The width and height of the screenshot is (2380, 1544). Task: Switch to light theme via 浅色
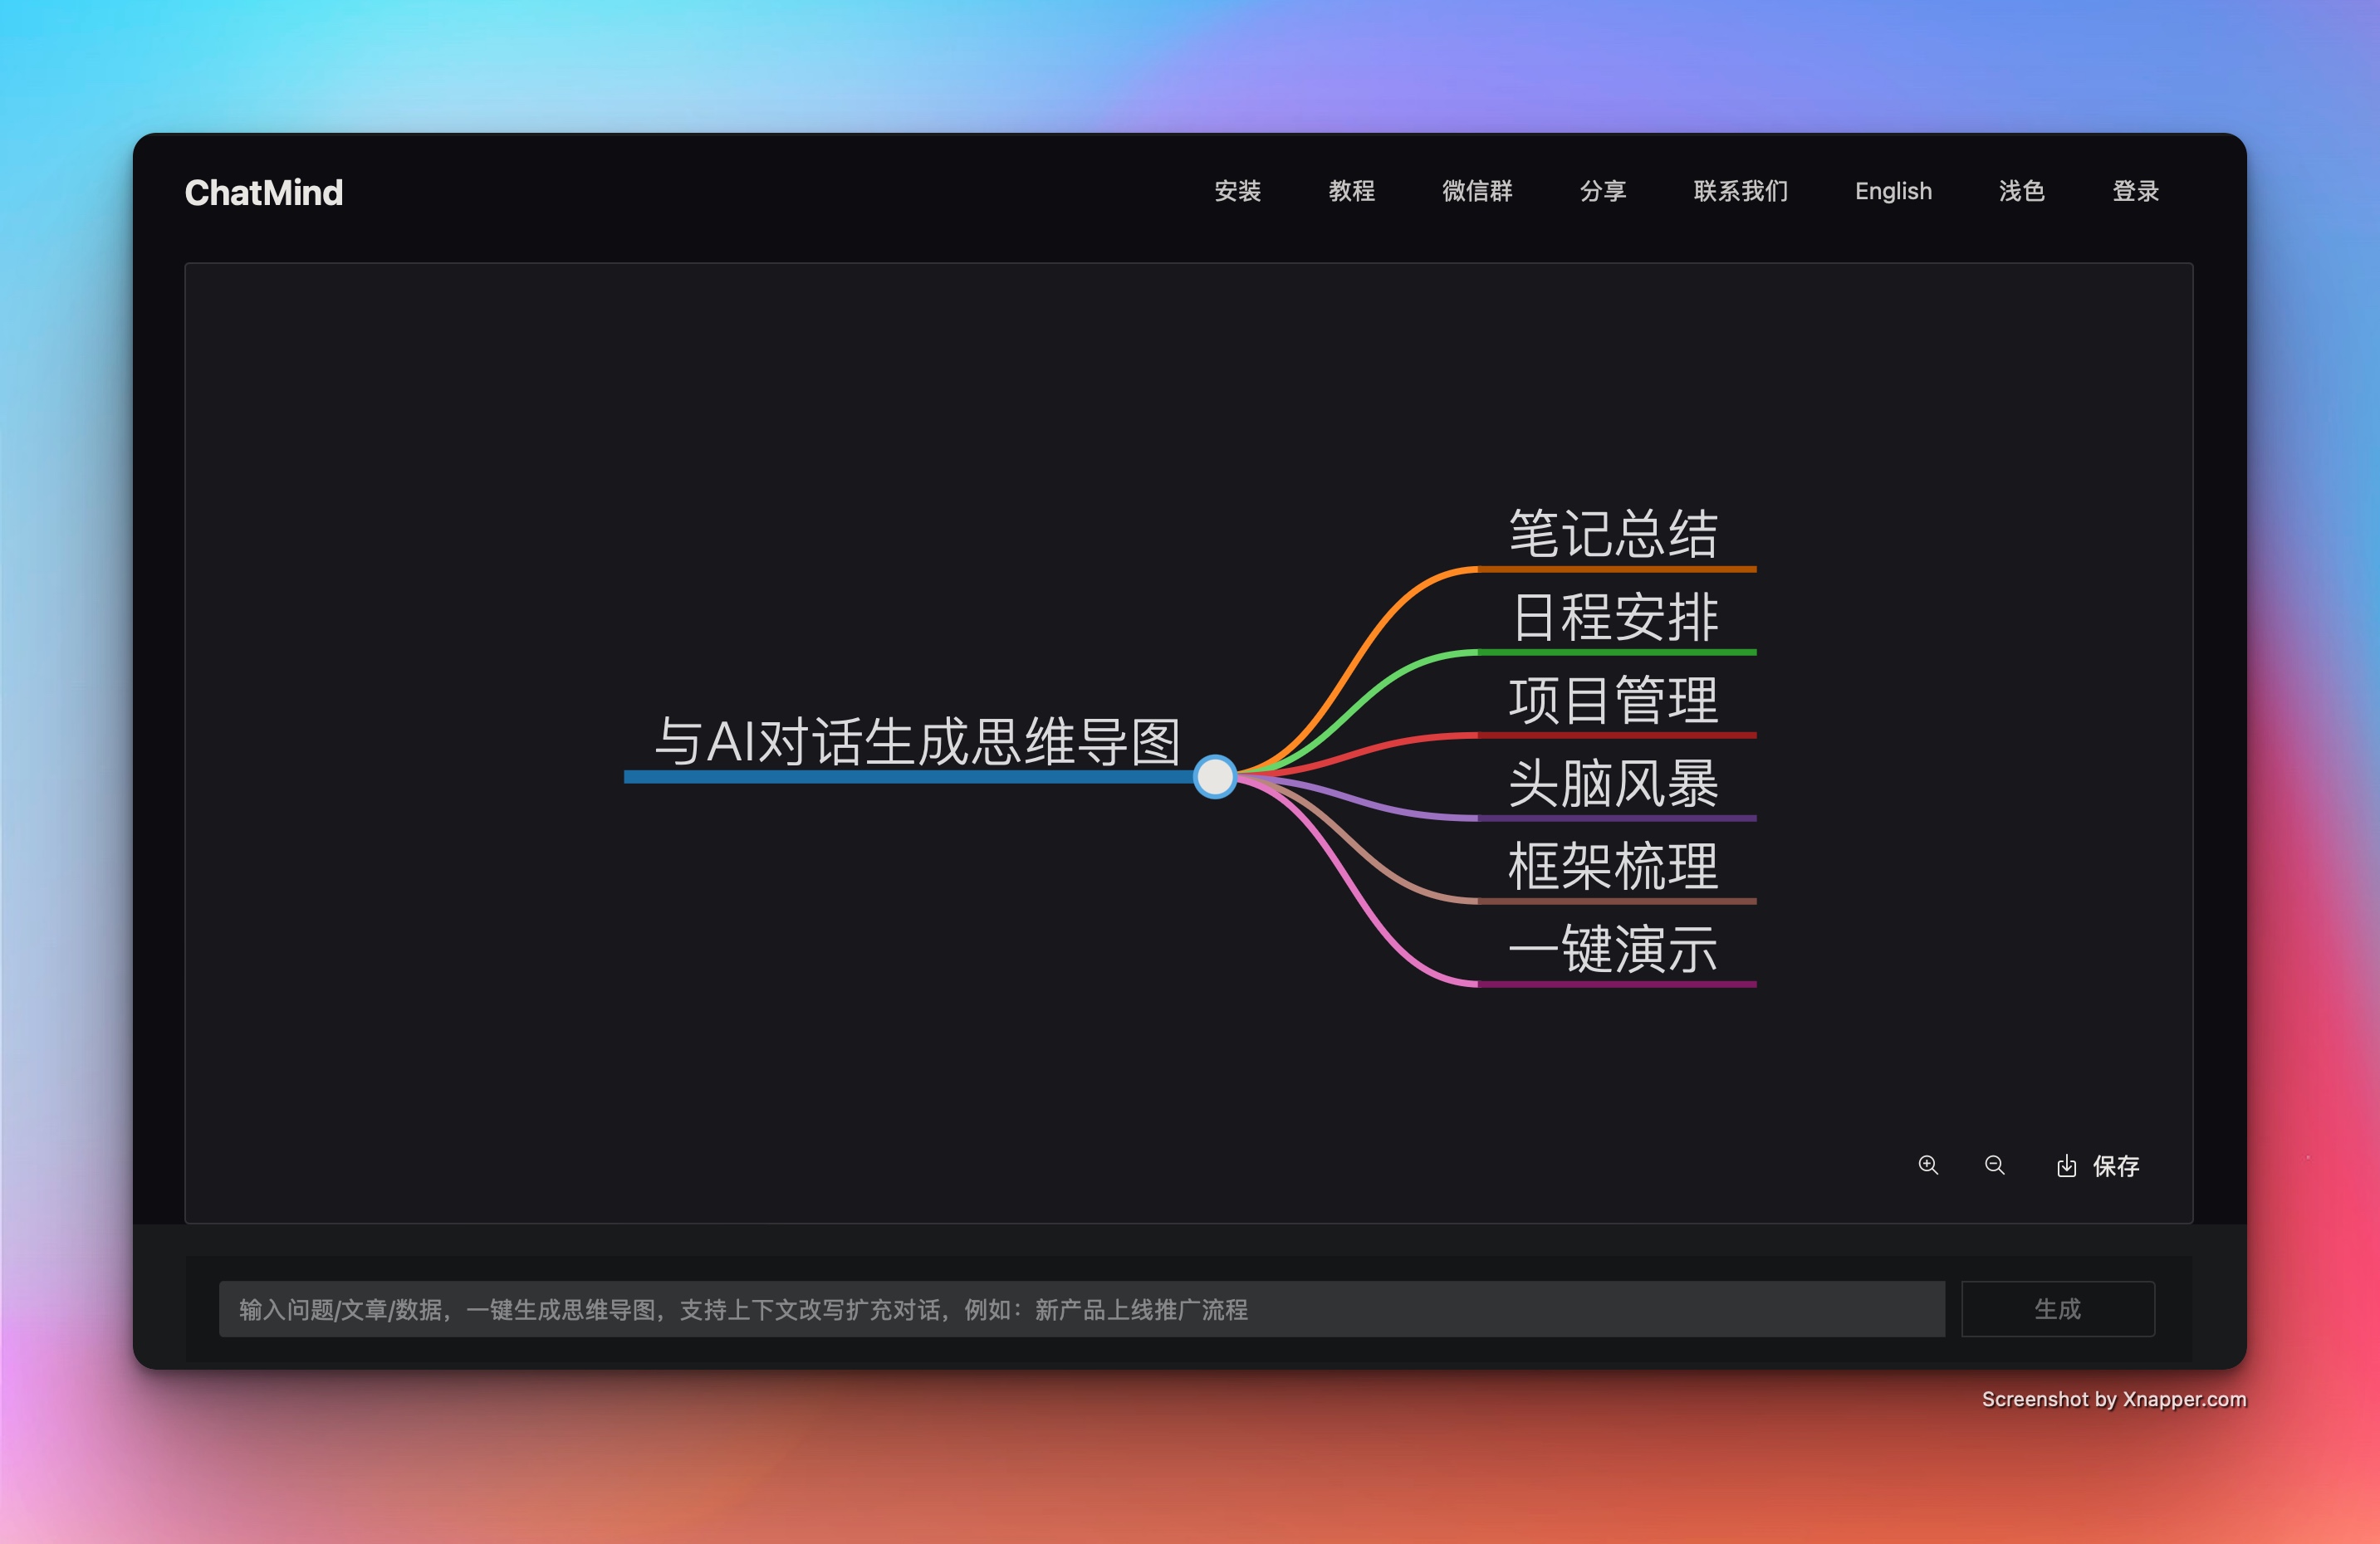tap(2021, 191)
